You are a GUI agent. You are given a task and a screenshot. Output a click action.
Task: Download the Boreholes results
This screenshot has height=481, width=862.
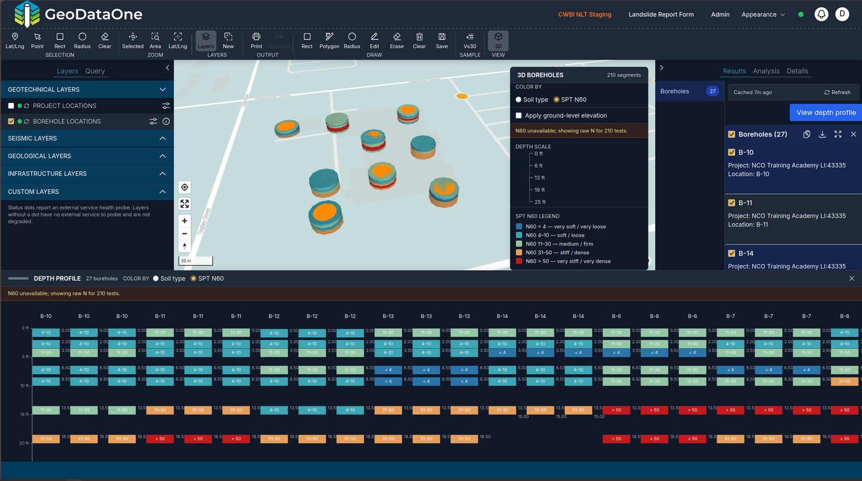point(822,134)
